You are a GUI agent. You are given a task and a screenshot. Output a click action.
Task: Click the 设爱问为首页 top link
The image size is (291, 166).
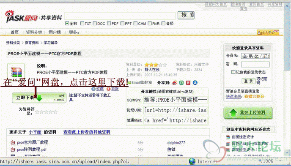(216, 4)
